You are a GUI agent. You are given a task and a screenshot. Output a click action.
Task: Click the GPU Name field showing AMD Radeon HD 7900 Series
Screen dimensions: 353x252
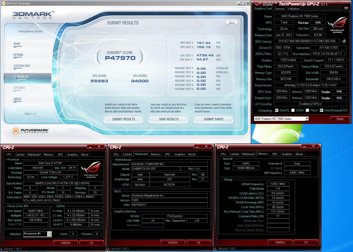[300, 16]
